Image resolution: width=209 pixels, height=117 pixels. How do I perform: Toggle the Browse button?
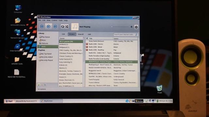[x=72, y=34]
